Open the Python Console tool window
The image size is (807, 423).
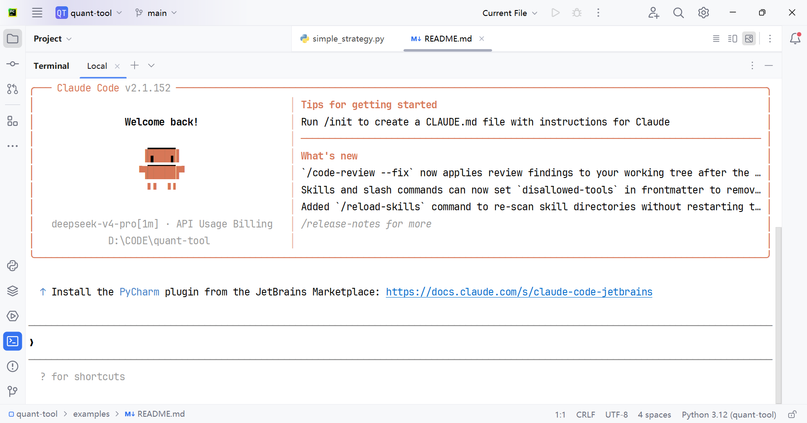[13, 266]
